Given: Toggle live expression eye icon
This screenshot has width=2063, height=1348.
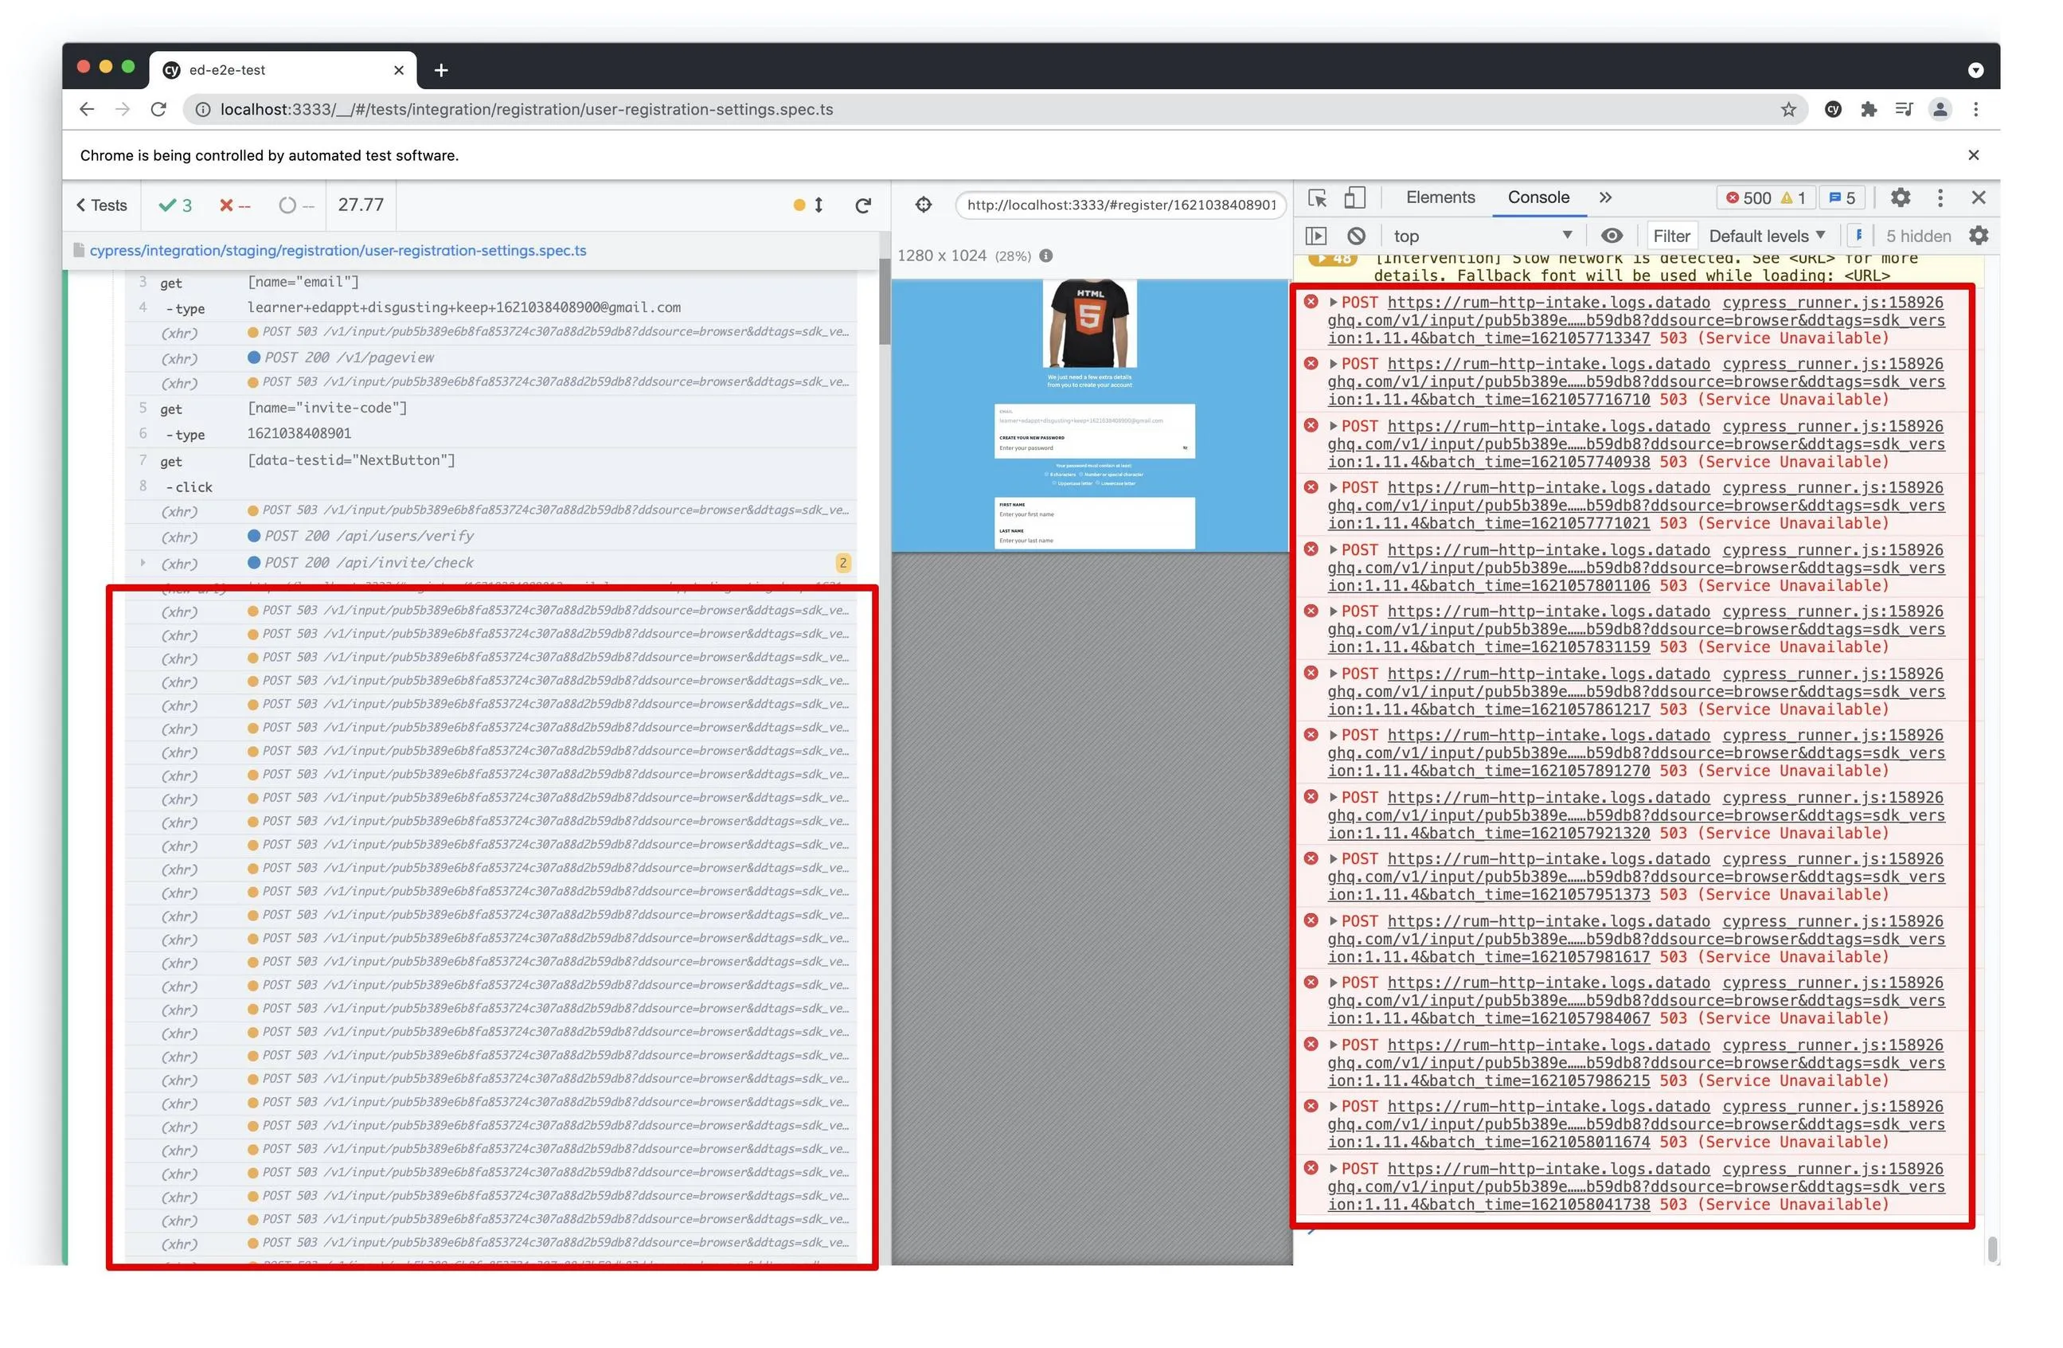Looking at the screenshot, I should pyautogui.click(x=1612, y=236).
